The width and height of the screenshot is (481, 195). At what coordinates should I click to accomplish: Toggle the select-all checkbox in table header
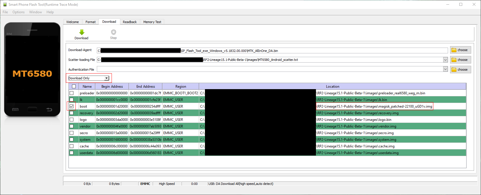74,87
